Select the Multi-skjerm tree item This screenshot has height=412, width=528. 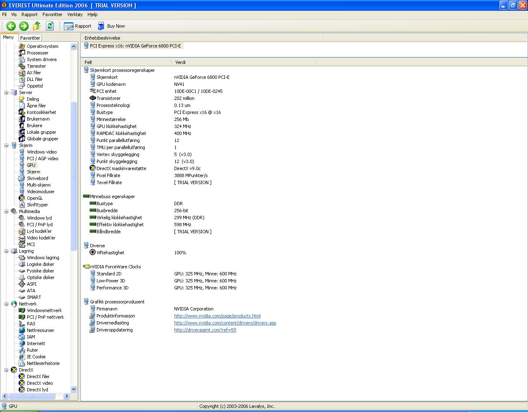[x=39, y=185]
